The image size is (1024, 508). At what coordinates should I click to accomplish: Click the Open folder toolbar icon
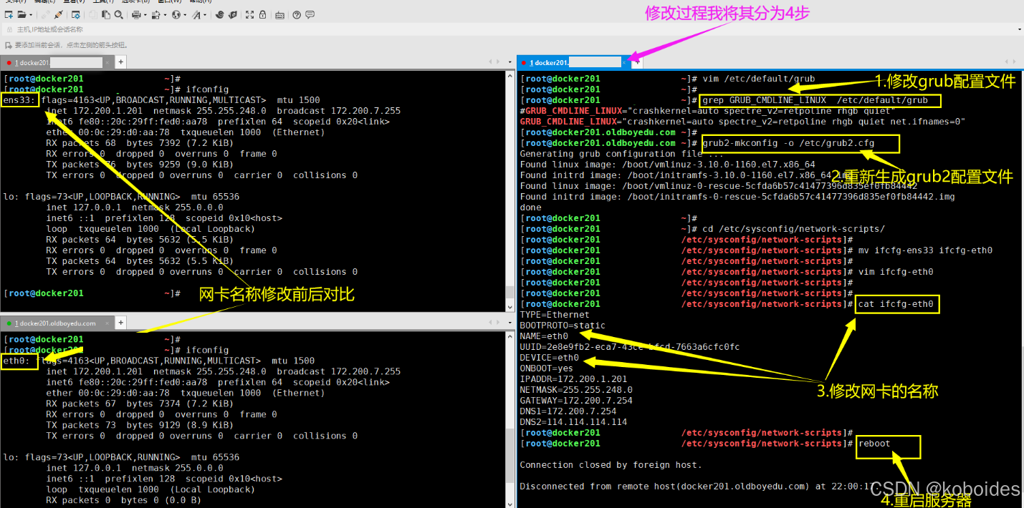point(22,15)
